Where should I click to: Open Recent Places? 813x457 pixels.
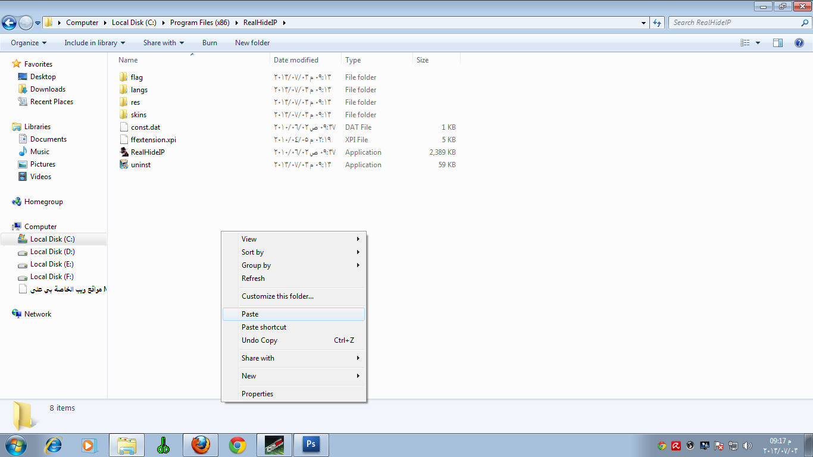[x=52, y=102]
